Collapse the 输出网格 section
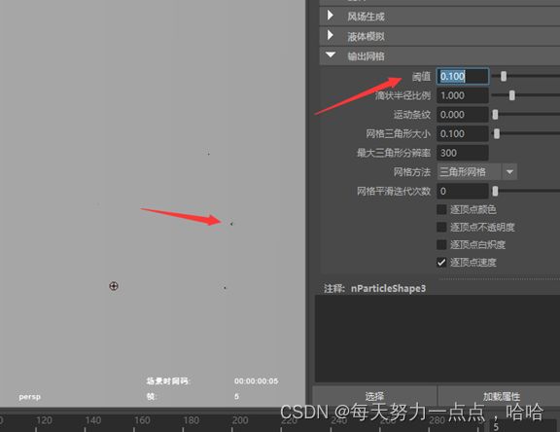560x432 pixels. click(331, 55)
